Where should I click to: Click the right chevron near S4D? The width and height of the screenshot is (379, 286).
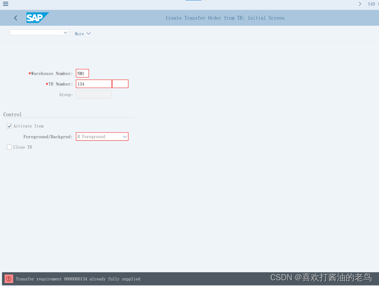[360, 4]
